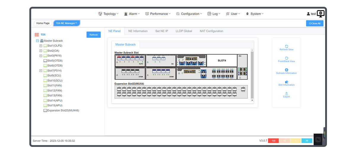Viewport: 356px width, 154px height.
Task: Select the Master Subrack panel tab
Action: pos(125,45)
